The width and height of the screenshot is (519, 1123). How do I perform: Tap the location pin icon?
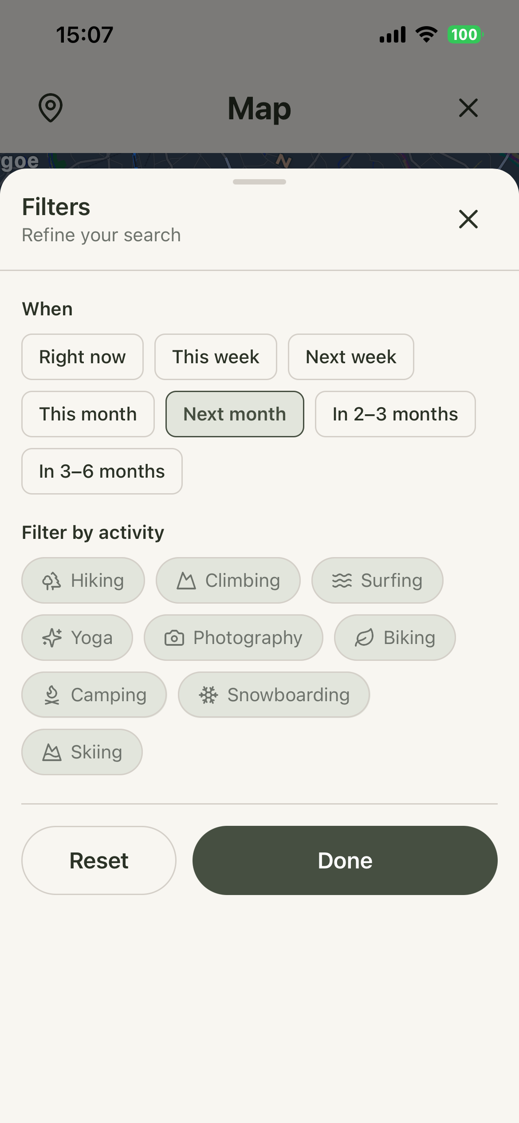pyautogui.click(x=51, y=108)
